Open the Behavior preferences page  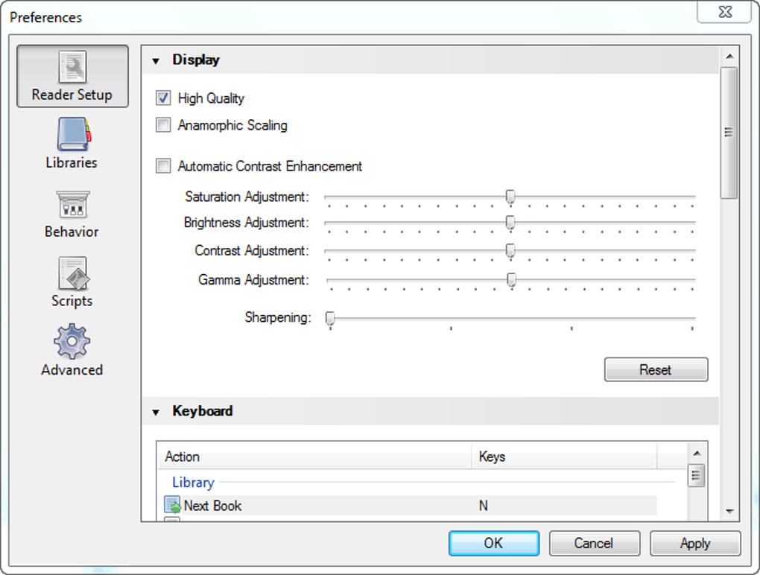point(72,214)
